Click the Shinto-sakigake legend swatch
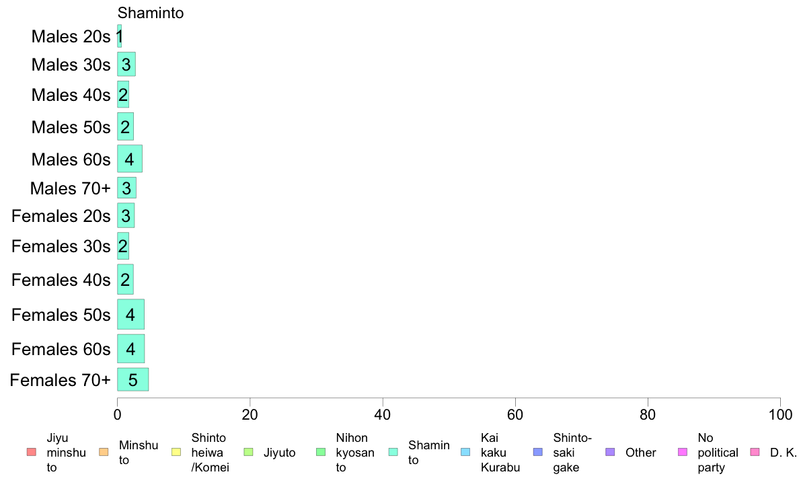Viewport: 799px width, 495px height. (x=538, y=452)
